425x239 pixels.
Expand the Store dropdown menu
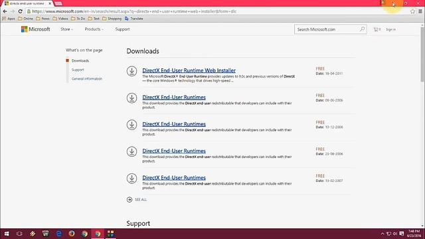[x=66, y=29]
